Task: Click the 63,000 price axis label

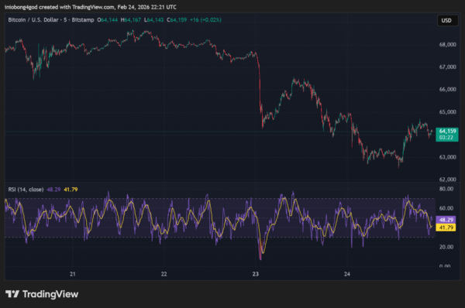Action: coord(447,157)
